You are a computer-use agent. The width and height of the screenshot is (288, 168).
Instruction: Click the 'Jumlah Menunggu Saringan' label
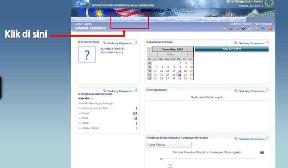click(x=96, y=103)
